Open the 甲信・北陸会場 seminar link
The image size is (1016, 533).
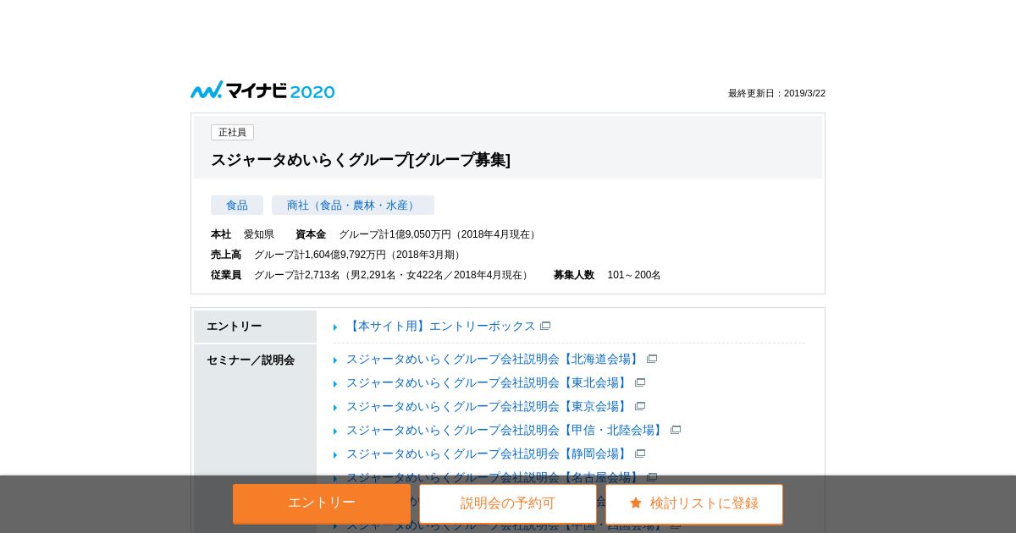coord(505,430)
